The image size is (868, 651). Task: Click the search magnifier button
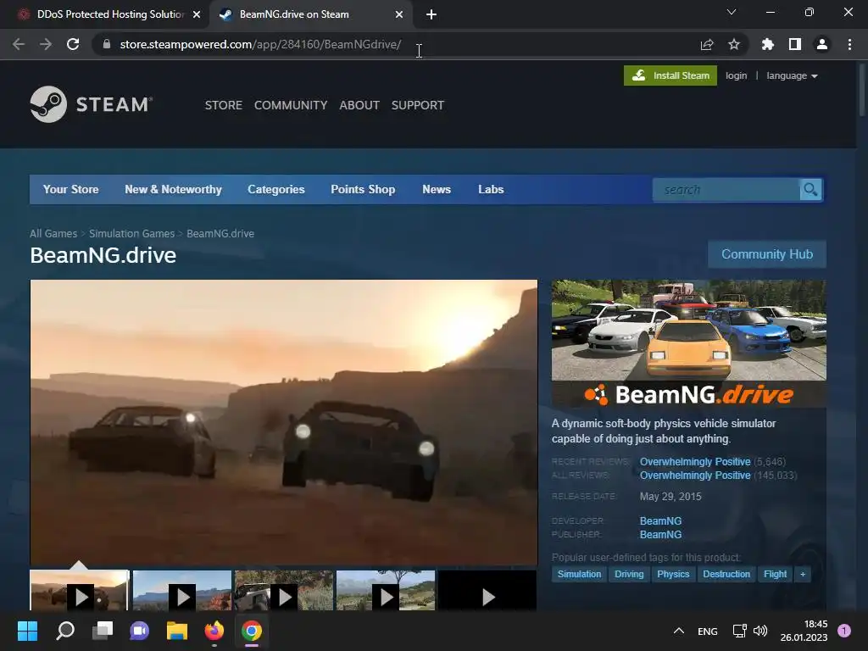[x=810, y=190]
